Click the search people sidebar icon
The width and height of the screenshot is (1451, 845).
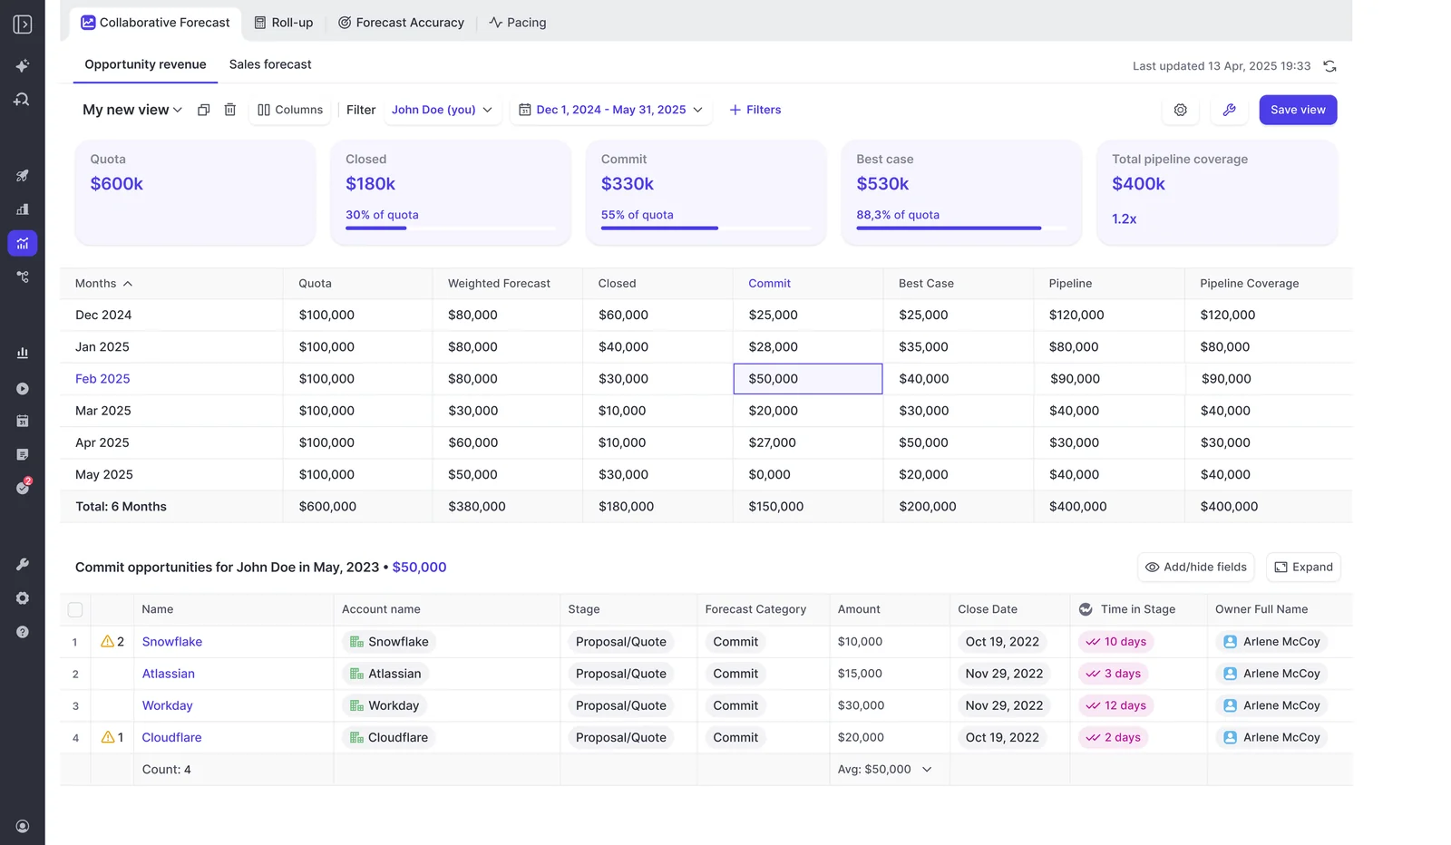click(23, 99)
